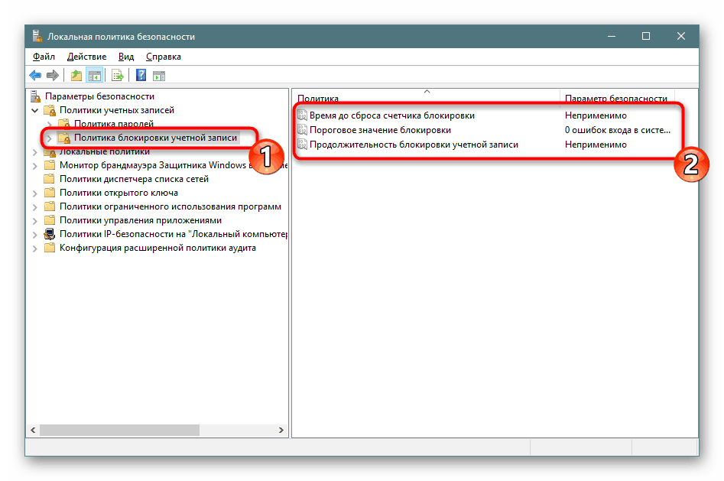The width and height of the screenshot is (724, 481).
Task: Expand the Политики управления приложениями node
Action: (34, 221)
